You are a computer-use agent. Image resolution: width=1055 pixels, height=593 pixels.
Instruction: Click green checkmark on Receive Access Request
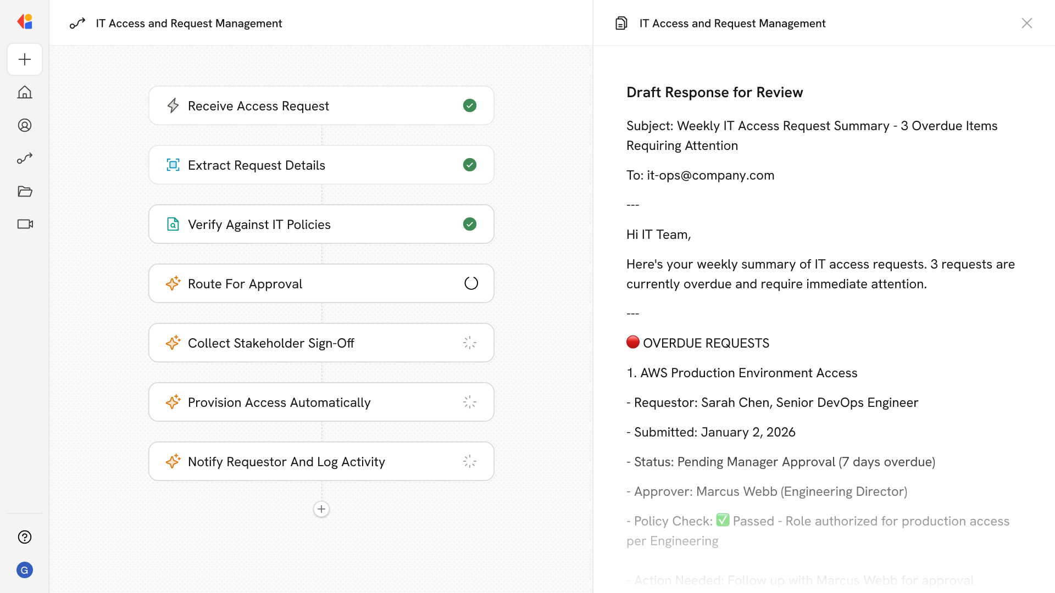pyautogui.click(x=470, y=105)
